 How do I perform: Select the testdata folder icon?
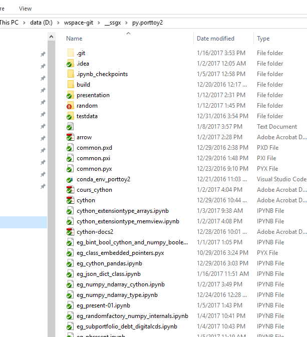70,116
